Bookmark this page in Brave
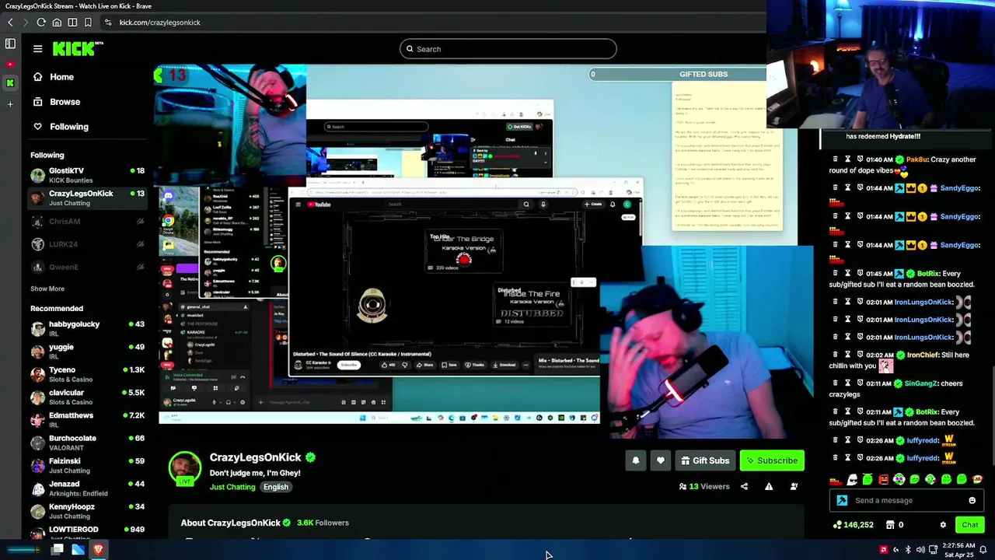 (x=88, y=23)
